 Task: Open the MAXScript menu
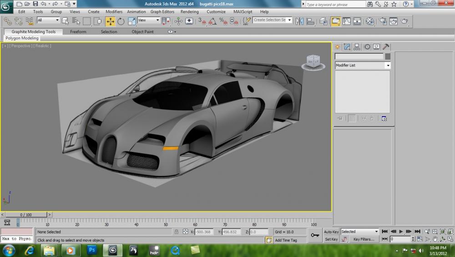coord(243,12)
